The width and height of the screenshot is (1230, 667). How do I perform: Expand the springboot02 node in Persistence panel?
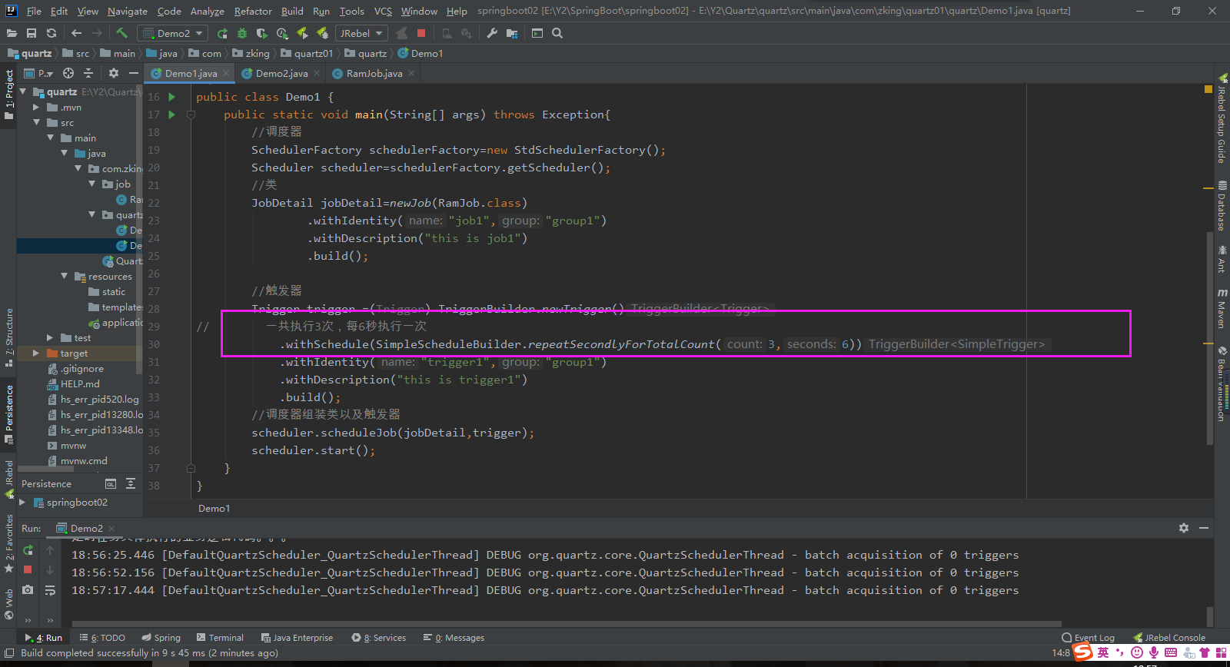[22, 503]
